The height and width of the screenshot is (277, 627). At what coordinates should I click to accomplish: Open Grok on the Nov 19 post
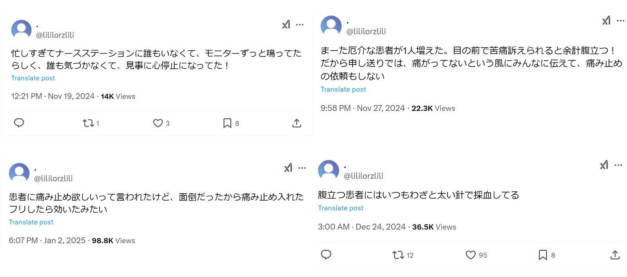click(x=286, y=25)
